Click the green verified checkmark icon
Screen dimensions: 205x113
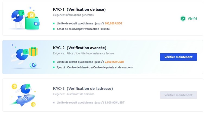[183, 18]
